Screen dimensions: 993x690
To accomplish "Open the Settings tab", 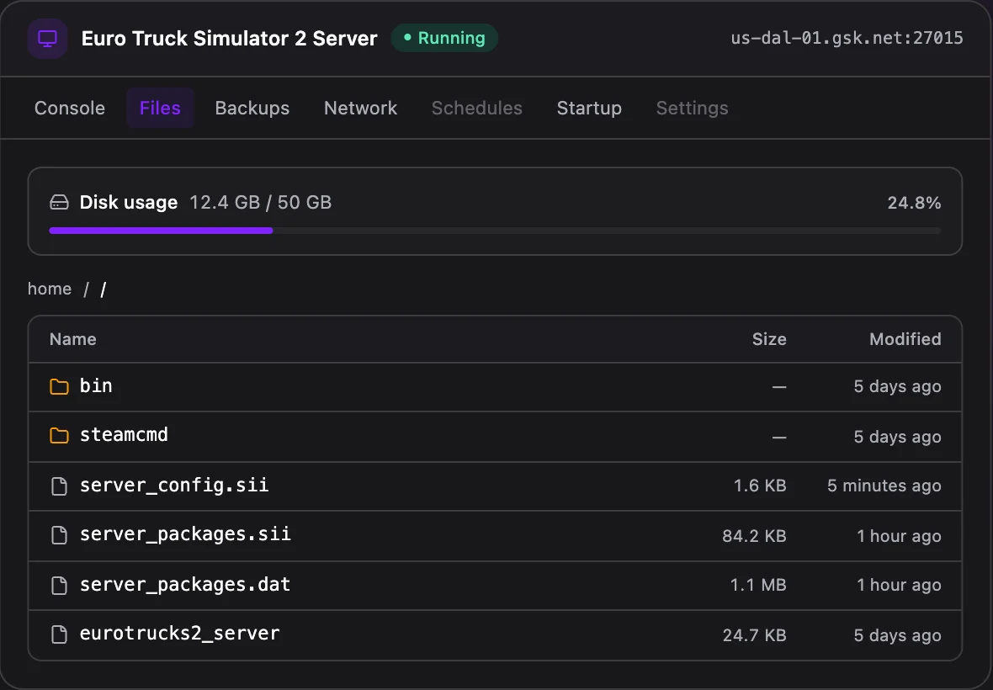I will click(x=693, y=109).
